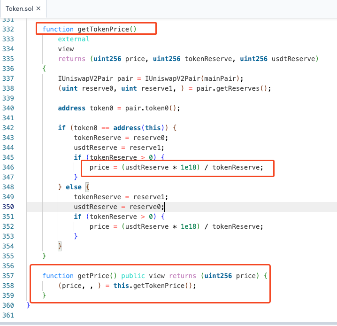Screen dimensions: 337x326
Task: Click the horizontal scrollbar at the editor bottom
Action: pos(168,324)
